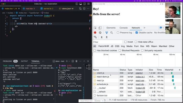Open the new terminal launch profile dropdown

click(69, 61)
